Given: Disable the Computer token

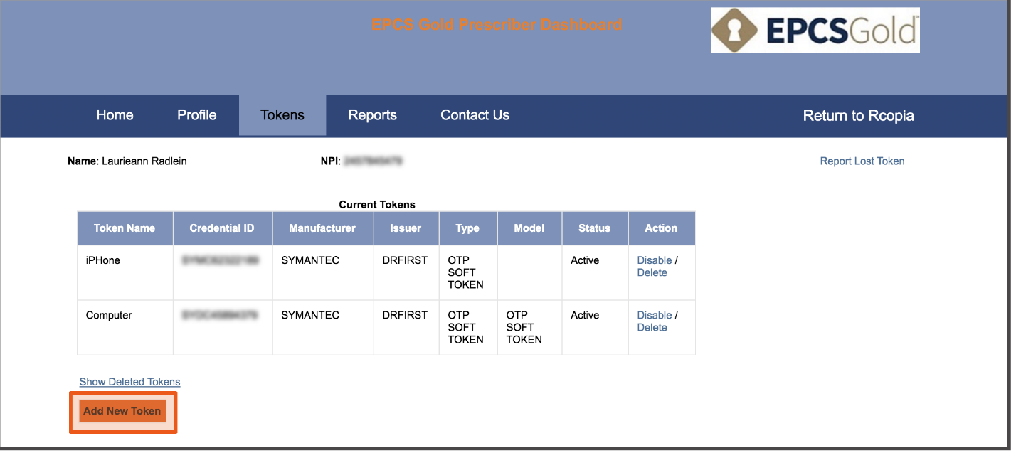Looking at the screenshot, I should tap(655, 315).
